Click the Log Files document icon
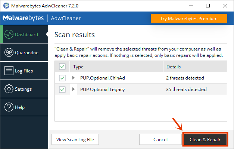 click(x=9, y=71)
